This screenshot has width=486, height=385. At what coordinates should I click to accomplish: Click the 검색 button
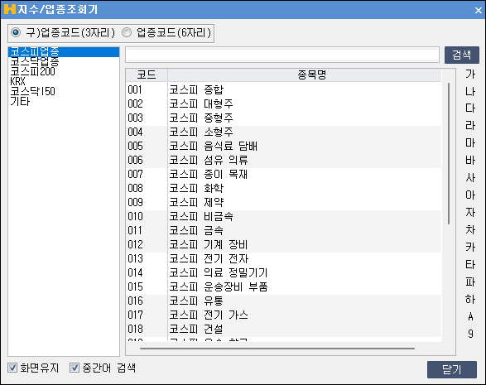462,55
